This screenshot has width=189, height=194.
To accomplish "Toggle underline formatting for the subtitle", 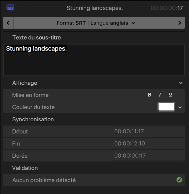I will [170, 95].
